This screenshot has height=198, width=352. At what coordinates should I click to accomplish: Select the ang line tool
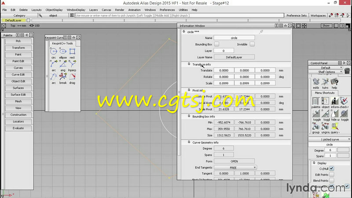pos(63,64)
